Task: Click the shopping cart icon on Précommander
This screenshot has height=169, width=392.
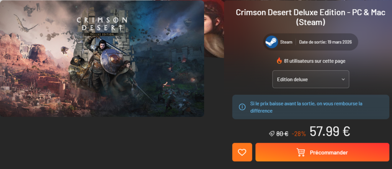Action: click(301, 152)
